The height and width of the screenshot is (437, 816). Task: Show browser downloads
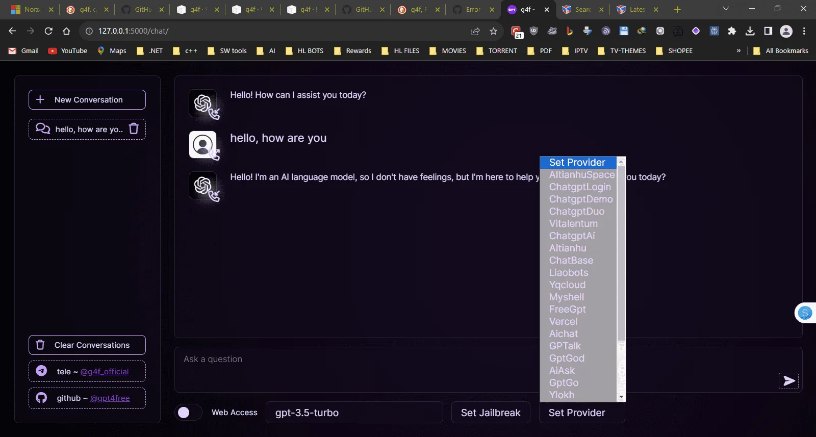coord(750,31)
